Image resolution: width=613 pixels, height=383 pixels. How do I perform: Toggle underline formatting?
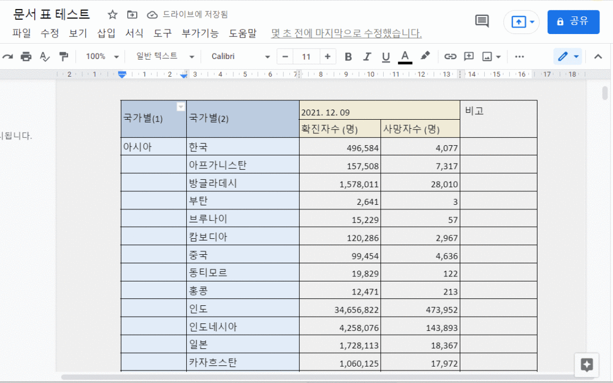[385, 57]
